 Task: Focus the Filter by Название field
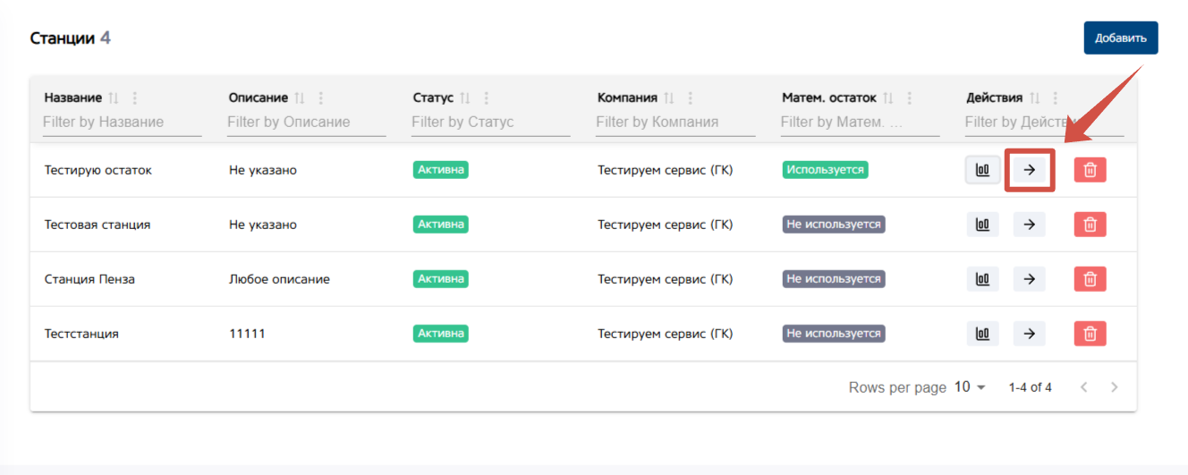(122, 122)
